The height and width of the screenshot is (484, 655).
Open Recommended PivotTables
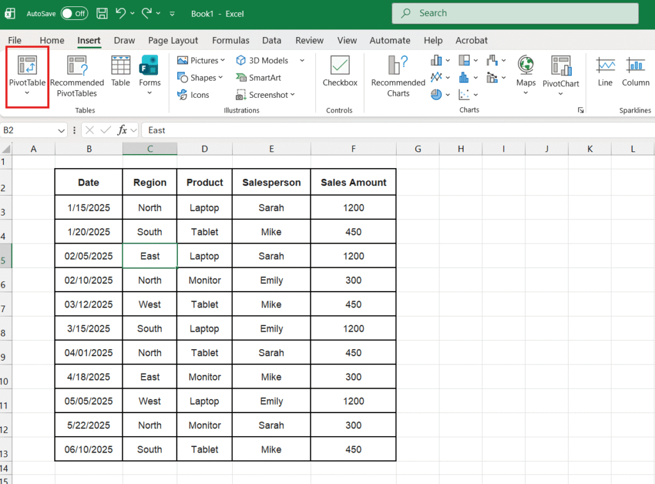click(x=77, y=66)
